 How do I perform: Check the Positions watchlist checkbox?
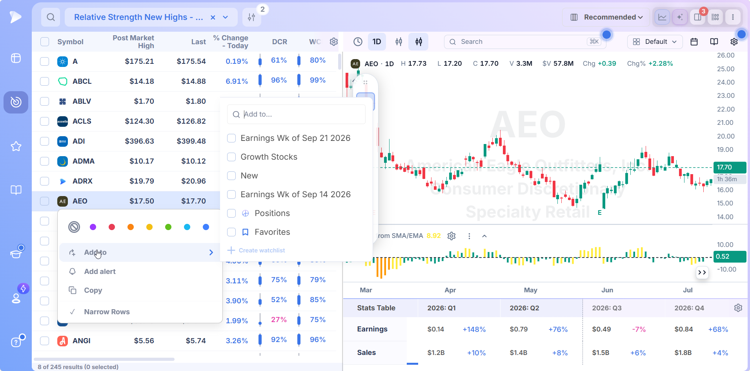point(231,213)
